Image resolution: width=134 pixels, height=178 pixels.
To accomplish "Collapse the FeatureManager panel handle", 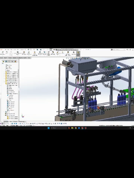I will 19,89.
